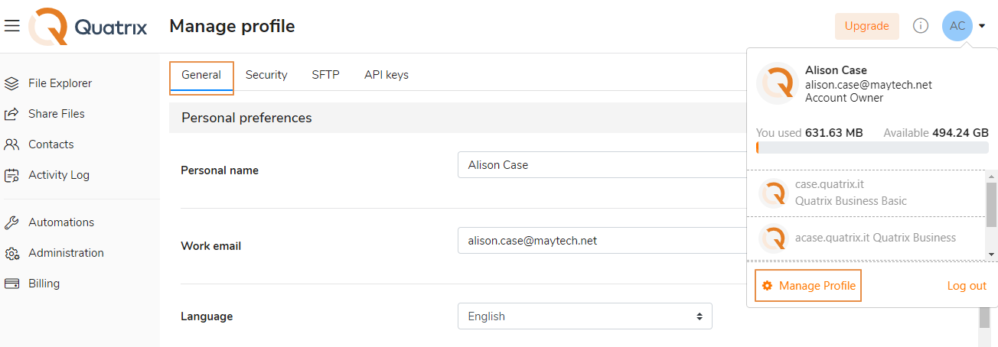Viewport: 998px width, 347px height.
Task: Open Billing via the card icon
Action: coord(11,284)
